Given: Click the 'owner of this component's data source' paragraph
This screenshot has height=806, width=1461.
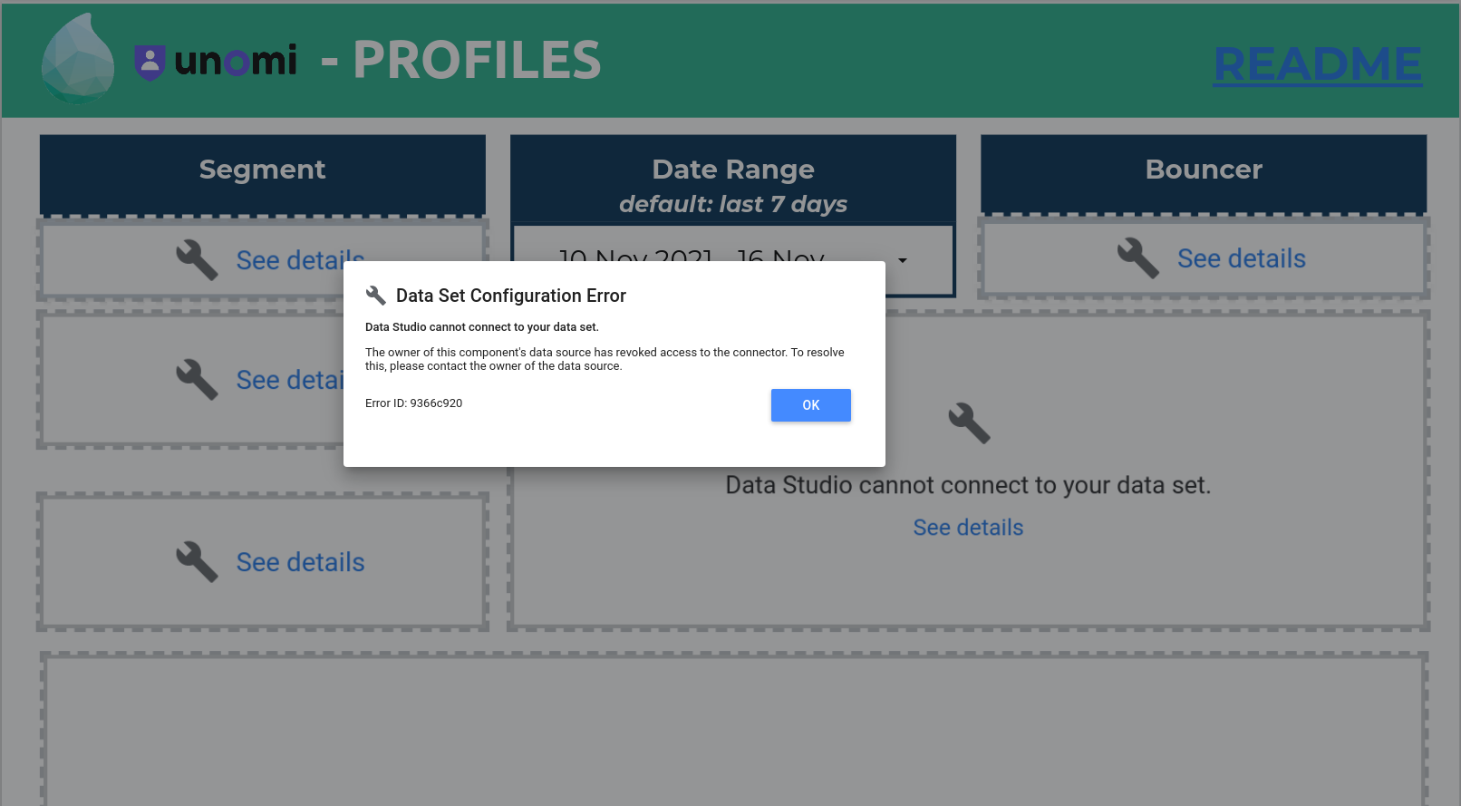Looking at the screenshot, I should pos(605,359).
